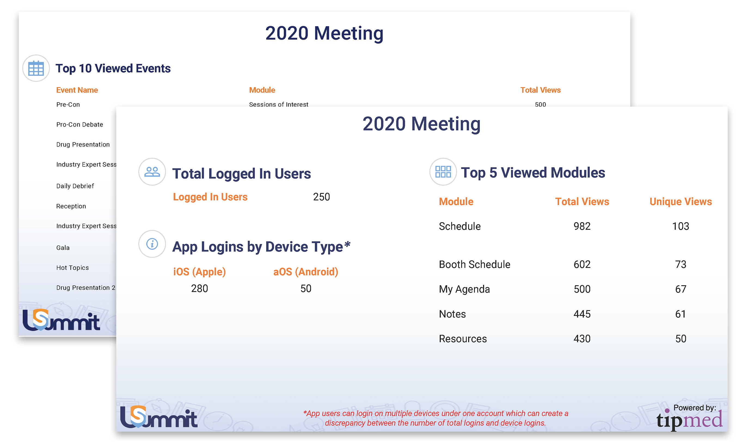Select the Hot Topics event row
Image resolution: width=740 pixels, height=442 pixels.
click(x=72, y=268)
